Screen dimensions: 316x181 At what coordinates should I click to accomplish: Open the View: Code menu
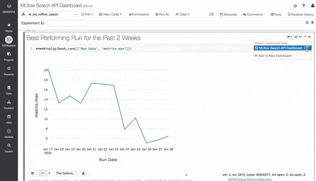[110, 14]
